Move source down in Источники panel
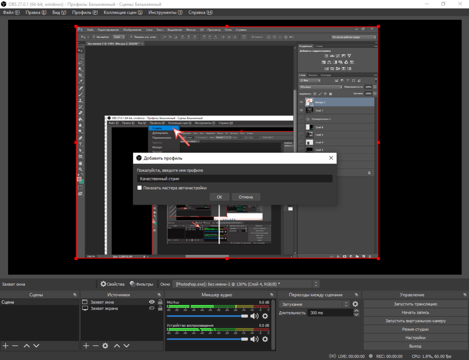The width and height of the screenshot is (469, 360). pos(127,346)
